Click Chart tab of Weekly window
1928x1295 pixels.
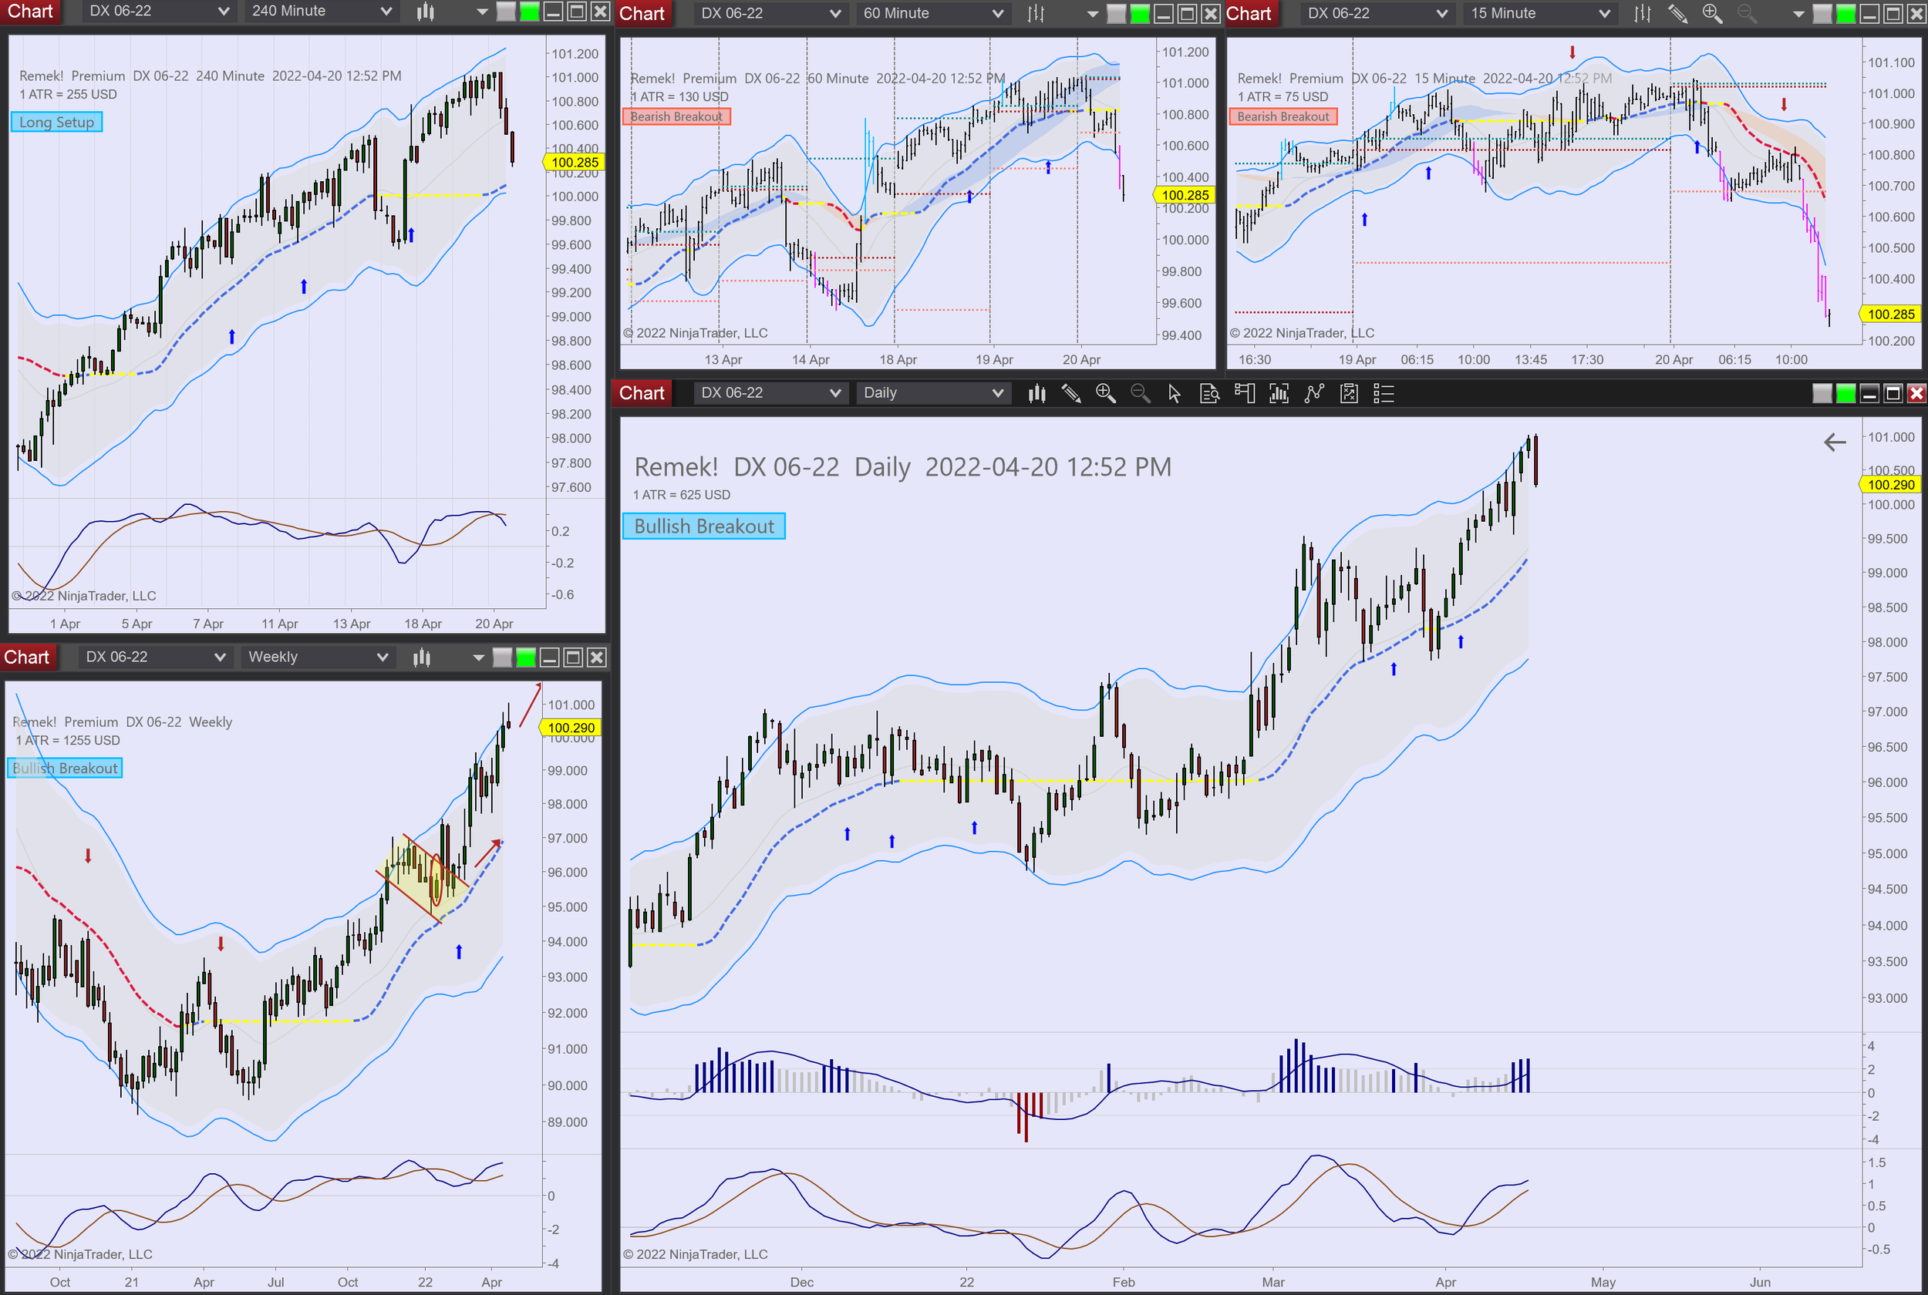point(27,658)
